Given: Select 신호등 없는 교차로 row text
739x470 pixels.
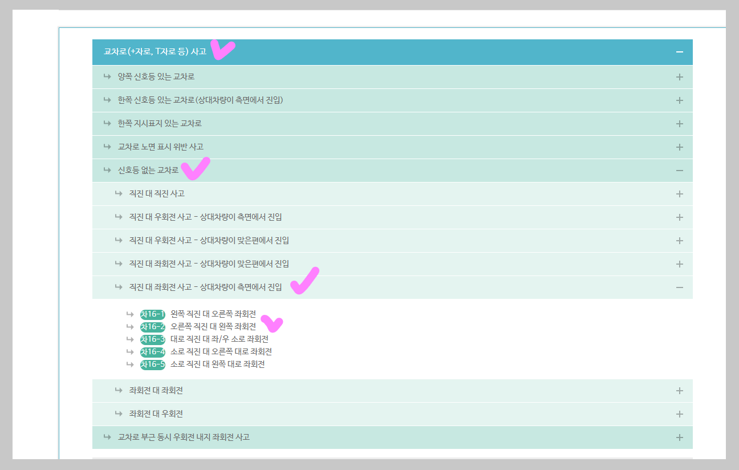Looking at the screenshot, I should [x=148, y=170].
